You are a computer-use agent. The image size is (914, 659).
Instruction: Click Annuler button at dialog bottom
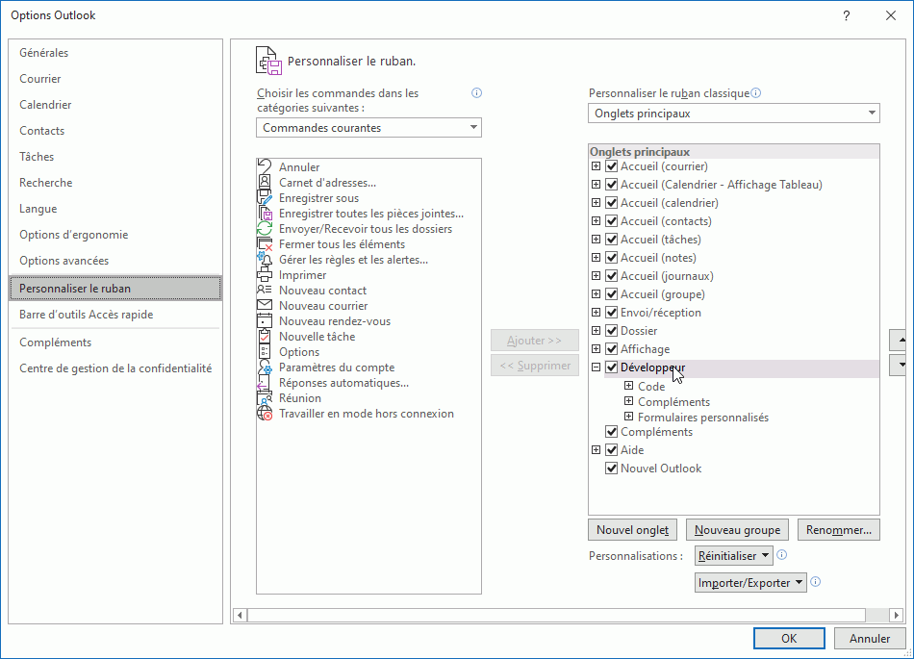[x=870, y=638]
